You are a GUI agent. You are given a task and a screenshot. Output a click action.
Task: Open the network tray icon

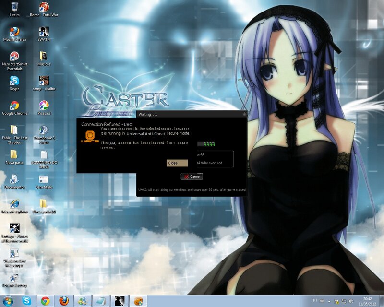pyautogui.click(x=344, y=301)
